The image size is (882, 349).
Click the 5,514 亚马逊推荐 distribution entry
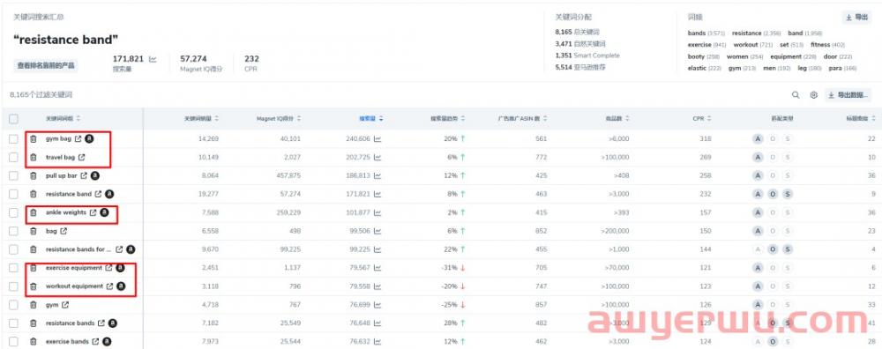click(580, 68)
